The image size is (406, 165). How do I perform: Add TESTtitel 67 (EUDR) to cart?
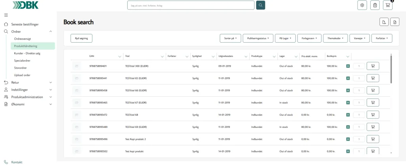tap(373, 102)
